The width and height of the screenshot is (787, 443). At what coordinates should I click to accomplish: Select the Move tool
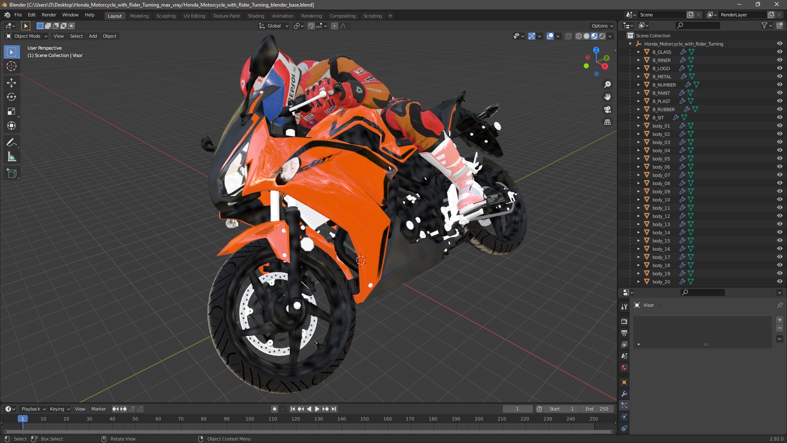(x=11, y=83)
